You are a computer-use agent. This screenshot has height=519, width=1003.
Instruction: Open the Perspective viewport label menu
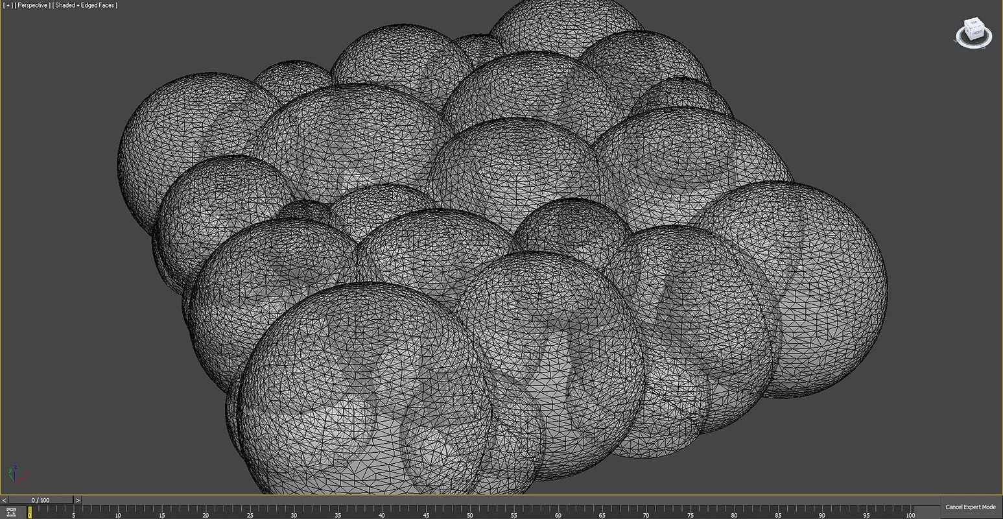32,5
